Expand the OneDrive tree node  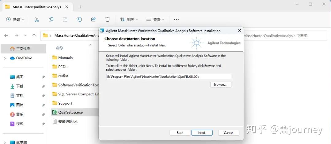(x=5, y=58)
